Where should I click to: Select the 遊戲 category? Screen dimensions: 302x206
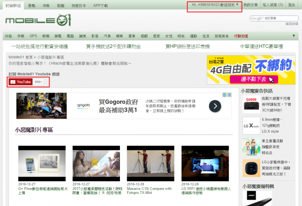click(x=144, y=36)
